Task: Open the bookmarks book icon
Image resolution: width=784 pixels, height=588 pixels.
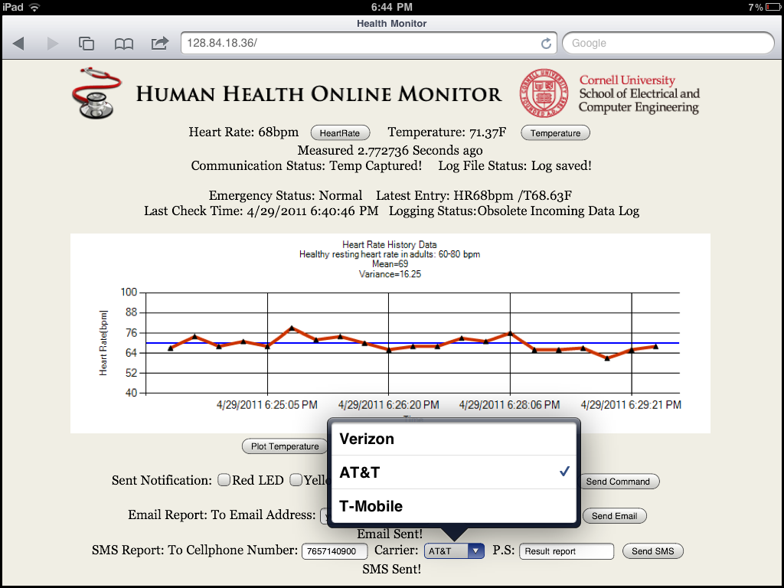Action: pyautogui.click(x=123, y=44)
